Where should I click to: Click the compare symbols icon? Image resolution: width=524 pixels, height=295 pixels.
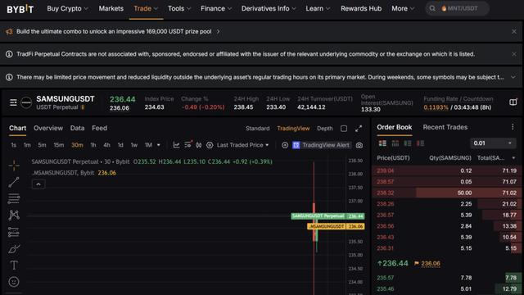[199, 145]
